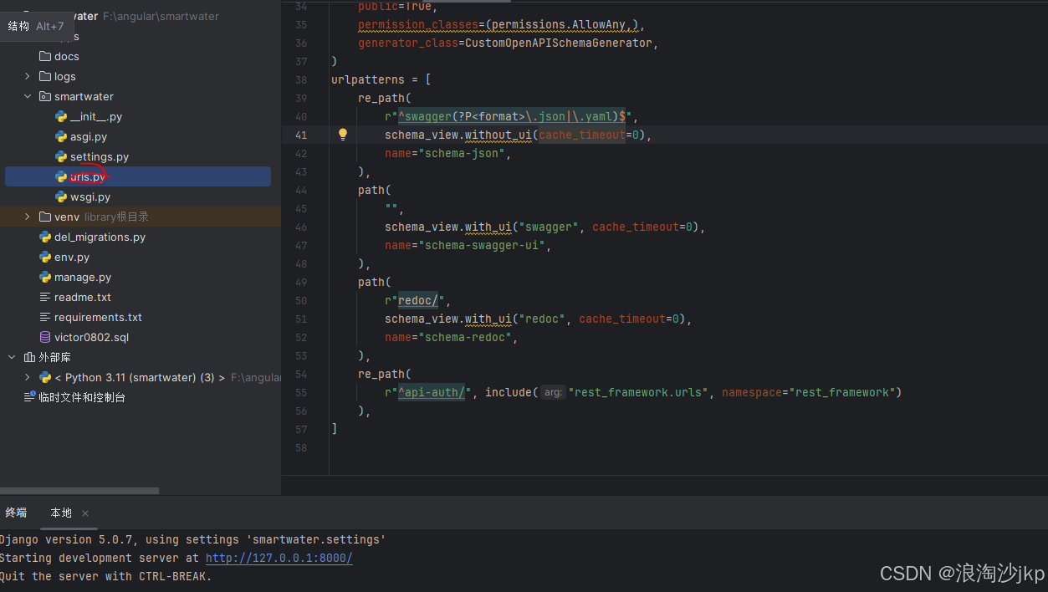This screenshot has width=1048, height=592.
Task: Collapse the smartwater package folder
Action: coord(28,96)
